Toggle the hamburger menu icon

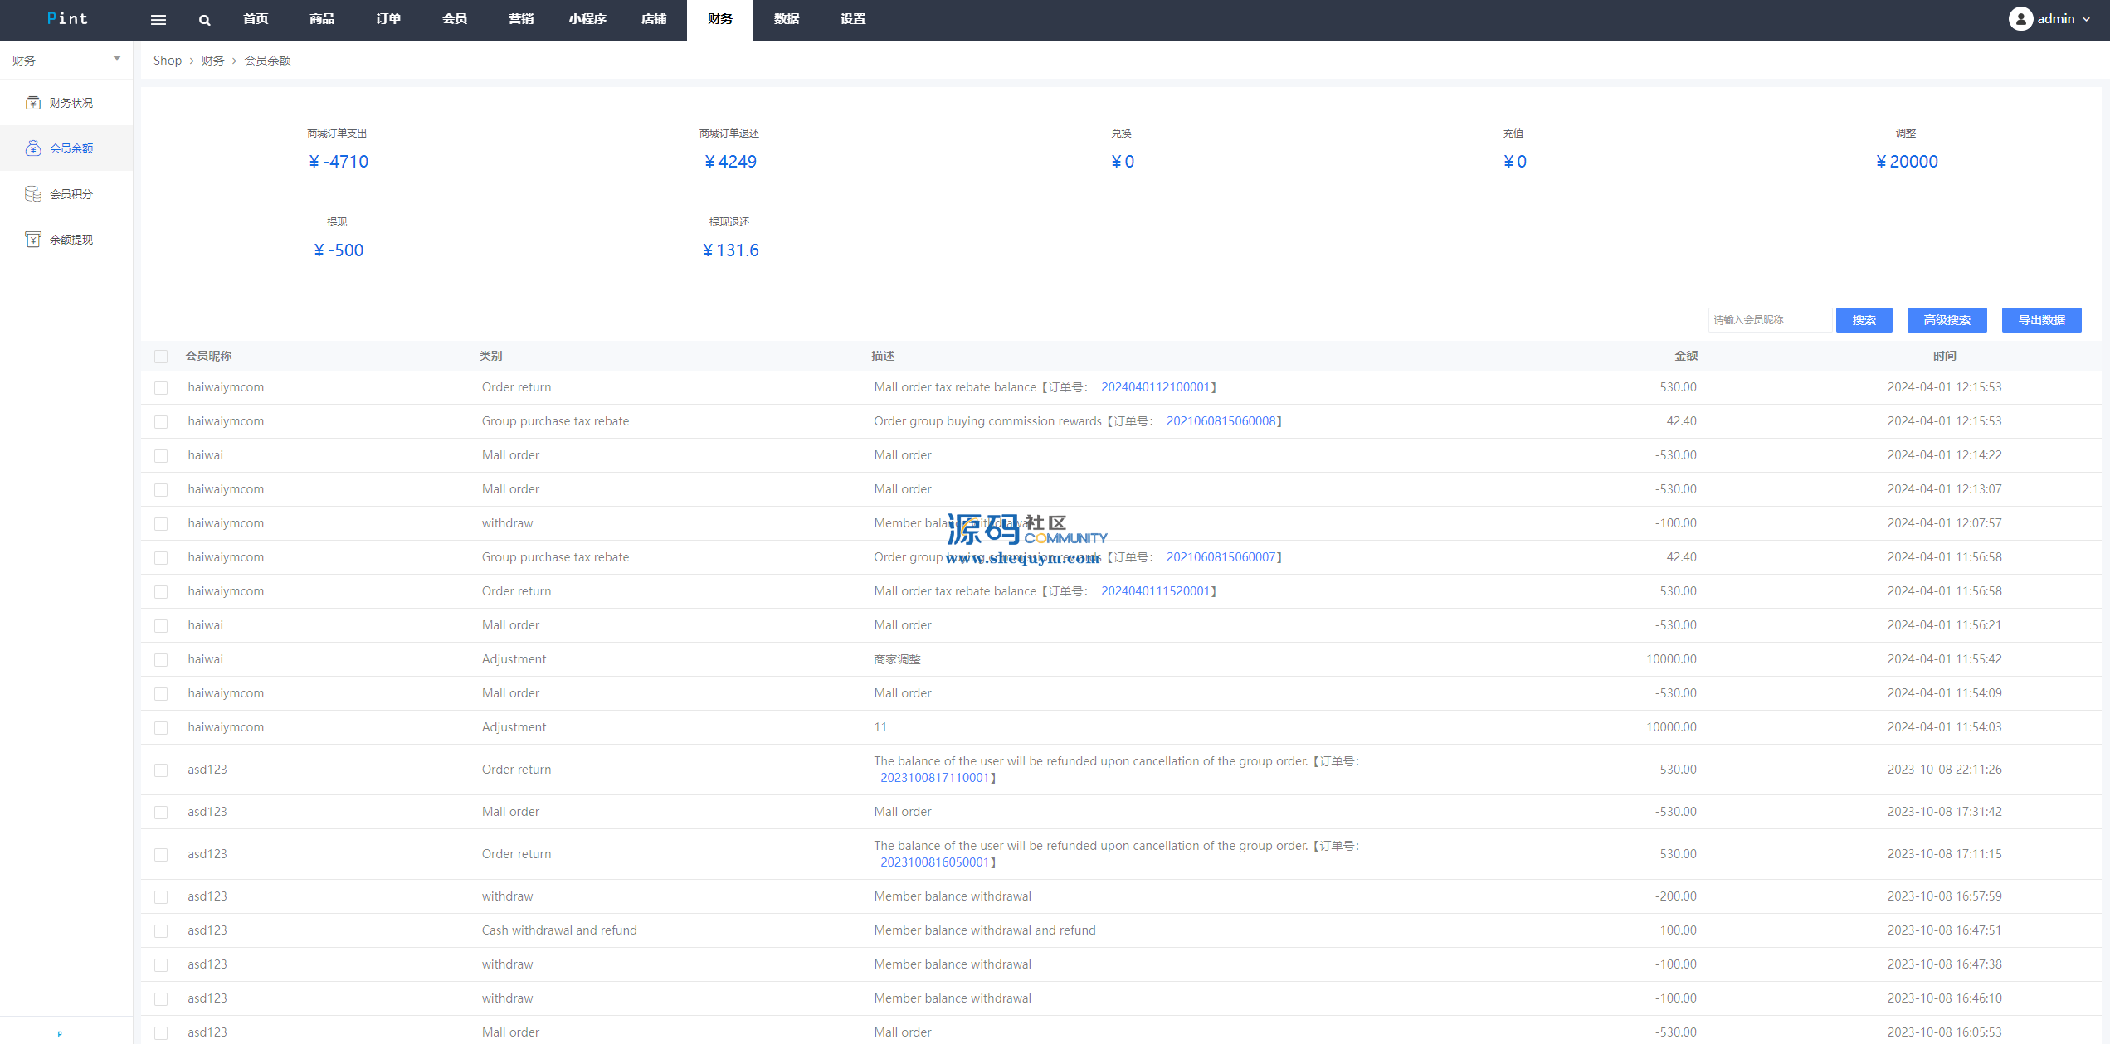coord(158,20)
